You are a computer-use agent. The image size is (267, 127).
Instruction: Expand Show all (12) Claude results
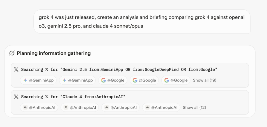pos(194,108)
